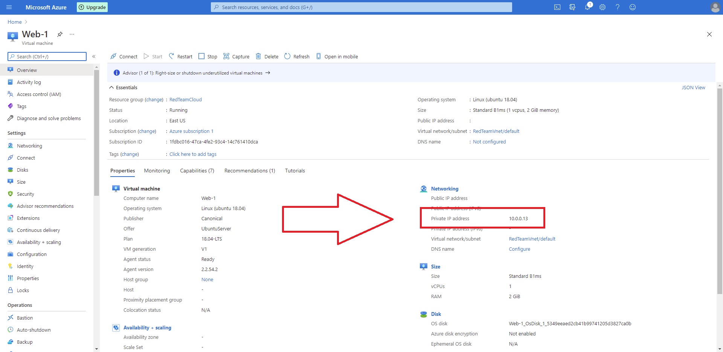Focus the top search resources box
This screenshot has width=723, height=352.
click(x=361, y=7)
